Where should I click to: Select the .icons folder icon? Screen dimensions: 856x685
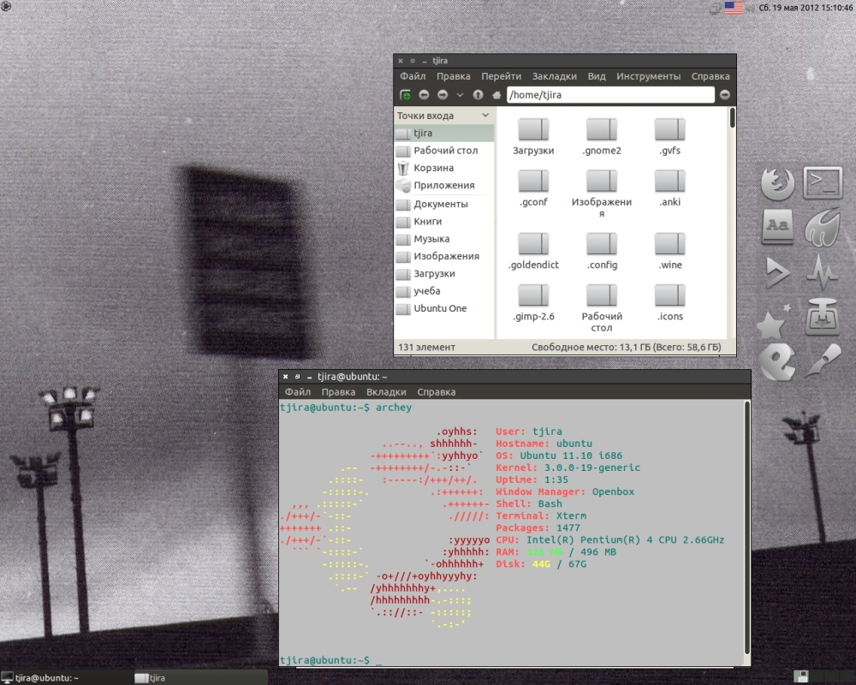tap(670, 295)
